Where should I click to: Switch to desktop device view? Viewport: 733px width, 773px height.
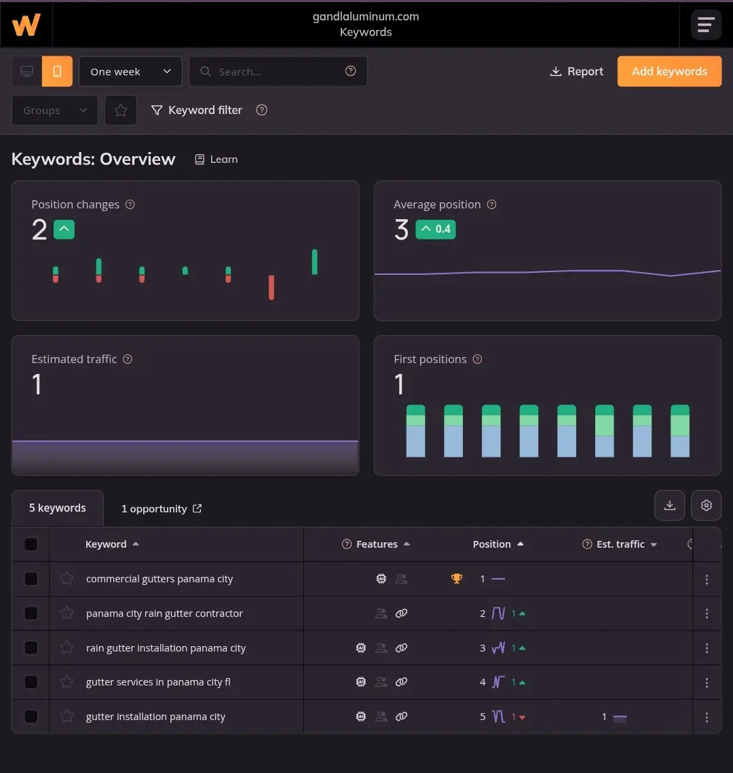(x=27, y=71)
